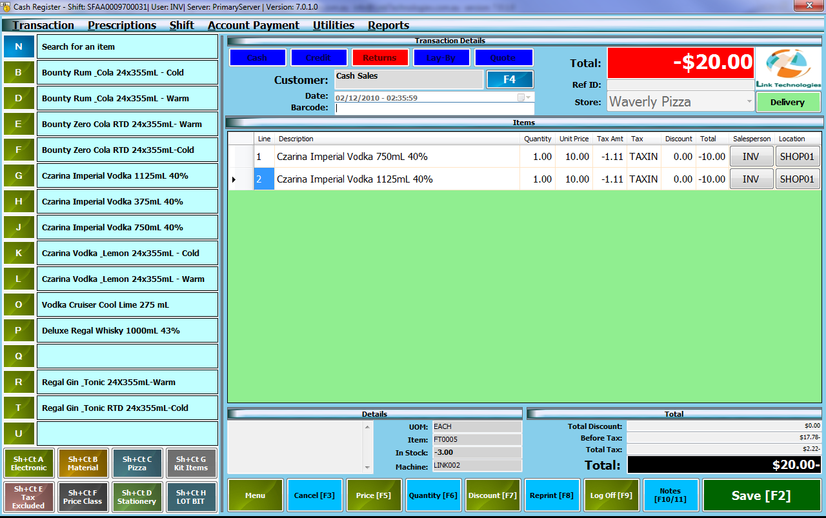Select the red Returns mode button
Screen dimensions: 826x518
point(379,57)
